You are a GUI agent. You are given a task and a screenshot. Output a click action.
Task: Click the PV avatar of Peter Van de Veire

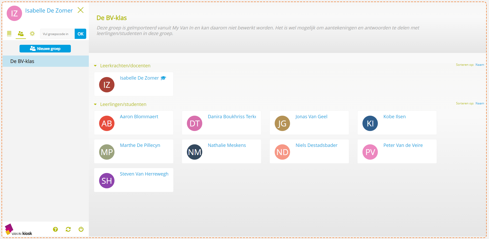pos(370,152)
